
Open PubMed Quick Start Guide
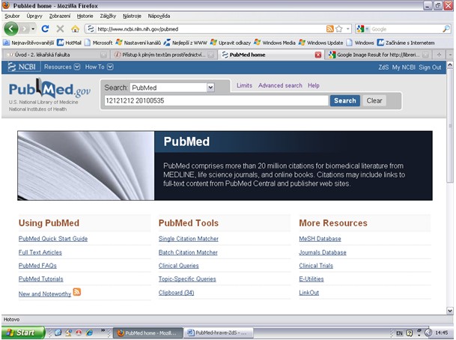point(53,239)
